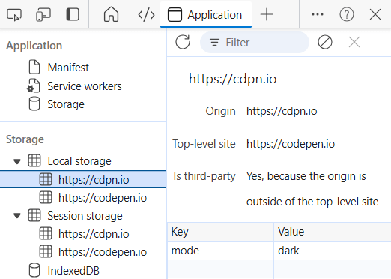Activate the inspect element picker icon
This screenshot has width=391, height=279.
(14, 15)
